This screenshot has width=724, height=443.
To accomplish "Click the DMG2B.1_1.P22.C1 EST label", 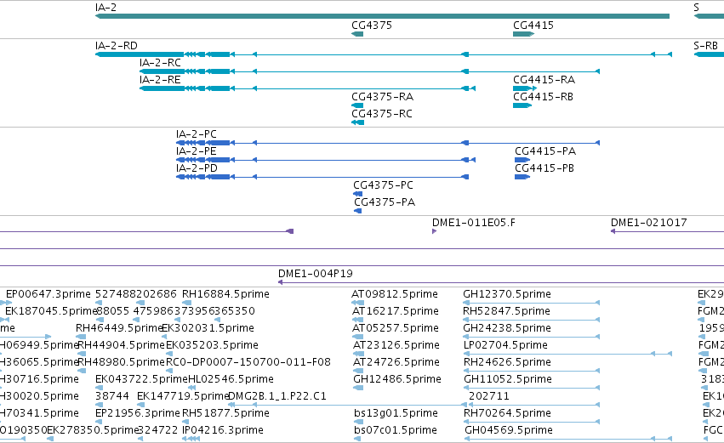I will (x=277, y=397).
